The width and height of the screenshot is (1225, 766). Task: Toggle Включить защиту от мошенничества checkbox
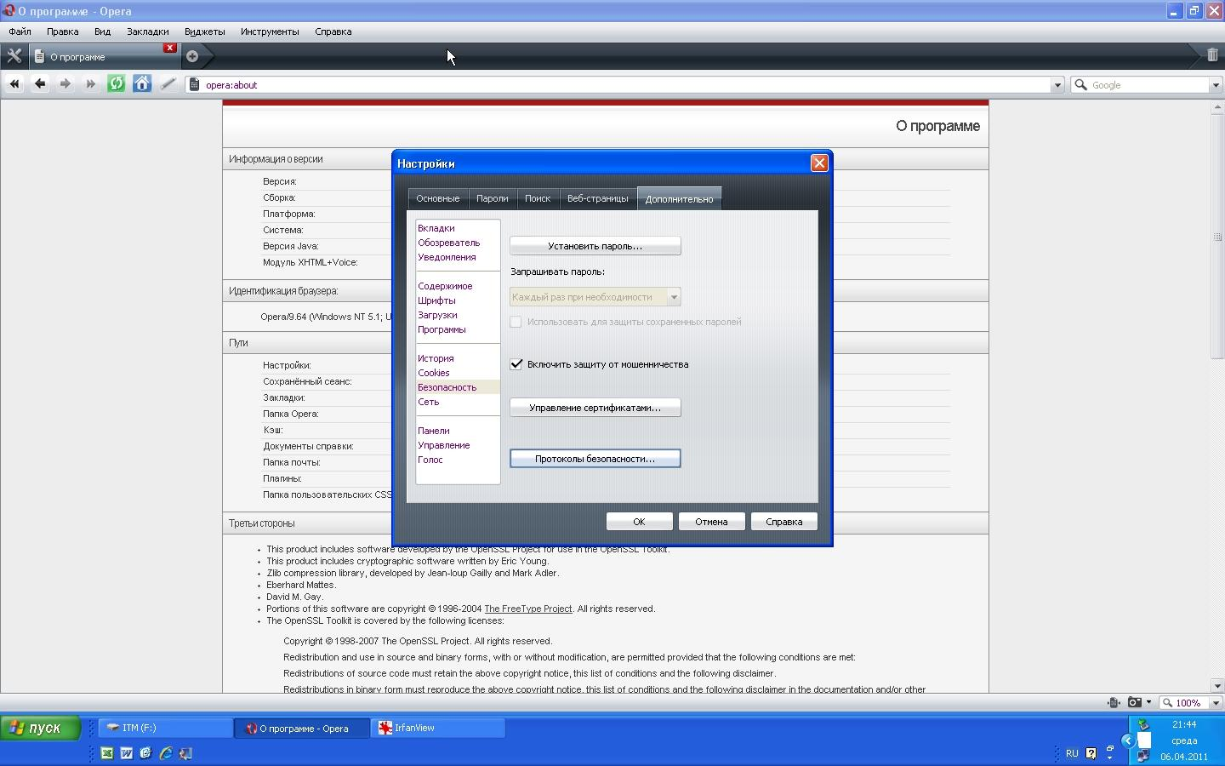(516, 364)
